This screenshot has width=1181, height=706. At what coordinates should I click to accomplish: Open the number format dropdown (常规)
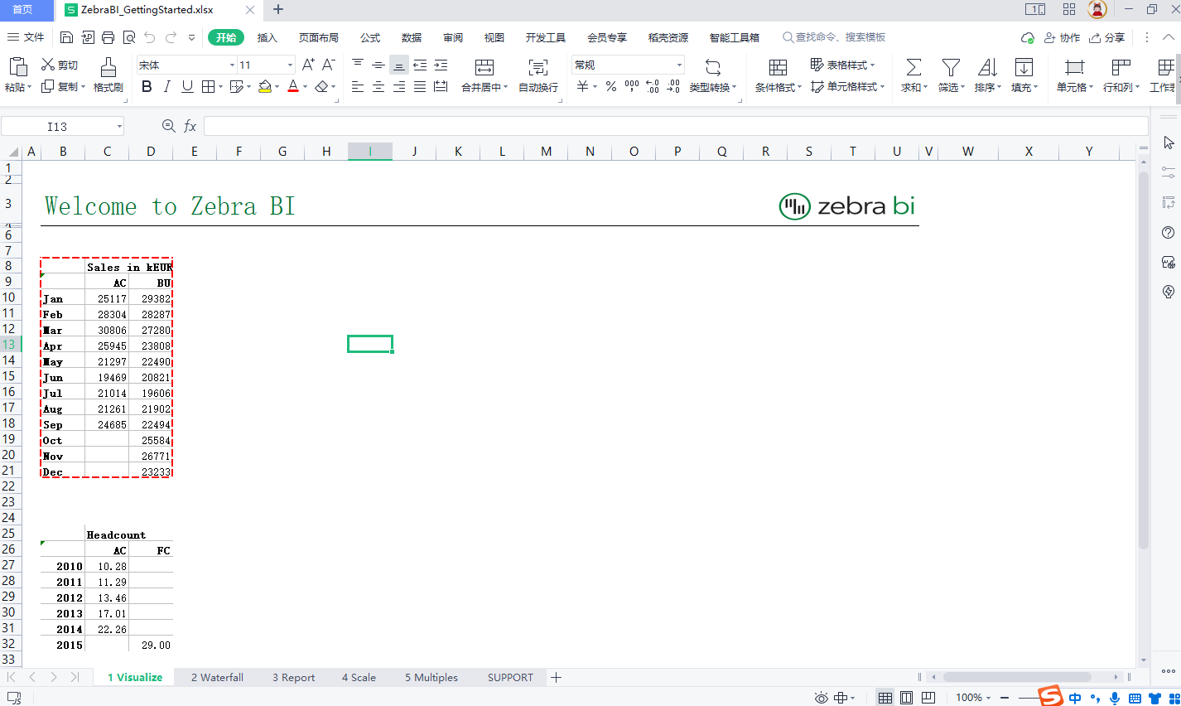(679, 65)
